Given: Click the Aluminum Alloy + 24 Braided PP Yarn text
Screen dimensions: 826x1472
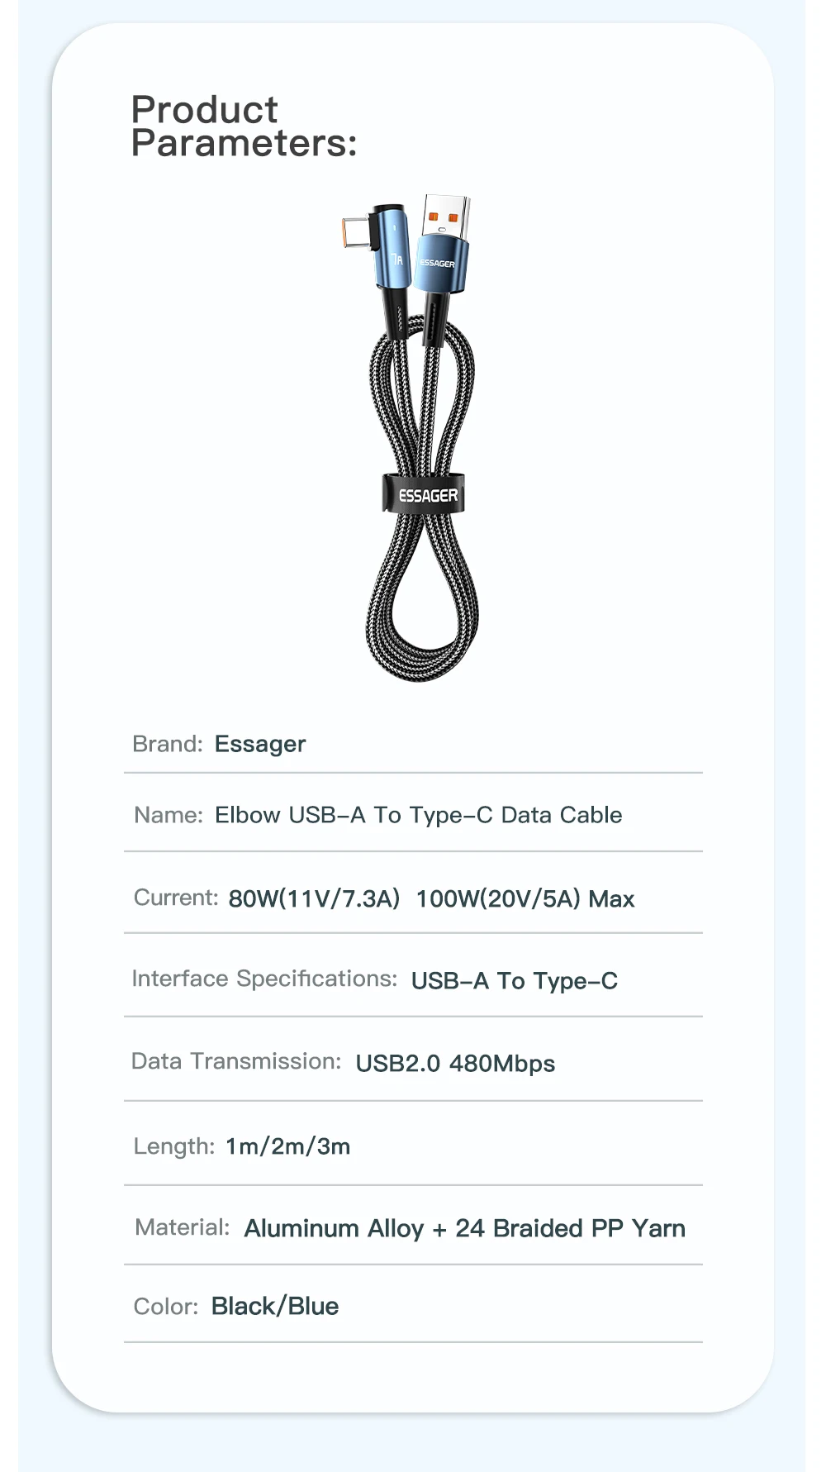Looking at the screenshot, I should (464, 1228).
